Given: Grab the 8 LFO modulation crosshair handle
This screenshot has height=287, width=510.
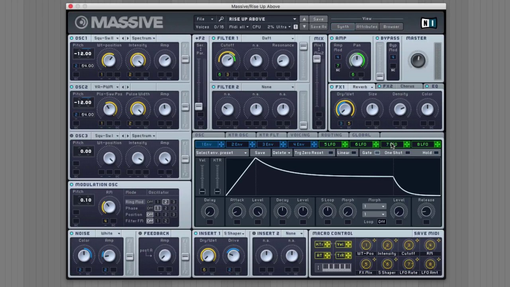Looking at the screenshot, I should pyautogui.click(x=437, y=144).
